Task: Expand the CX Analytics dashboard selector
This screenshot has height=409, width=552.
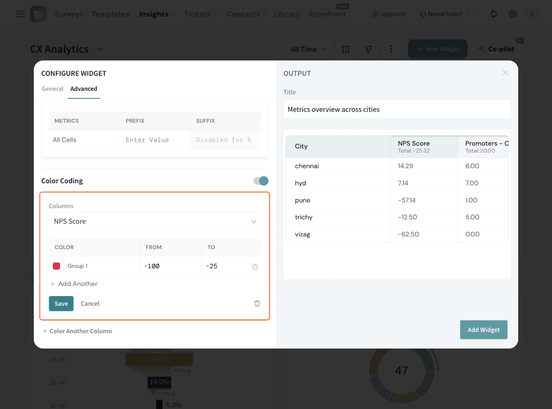Action: (x=100, y=49)
